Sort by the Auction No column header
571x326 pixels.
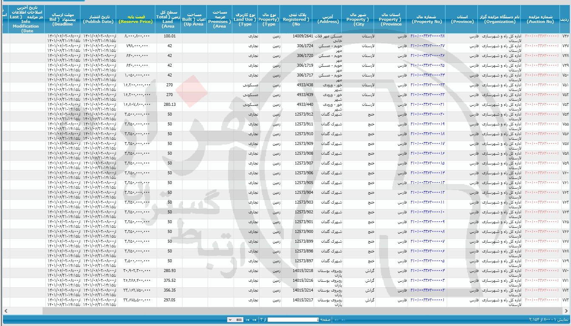coord(540,19)
